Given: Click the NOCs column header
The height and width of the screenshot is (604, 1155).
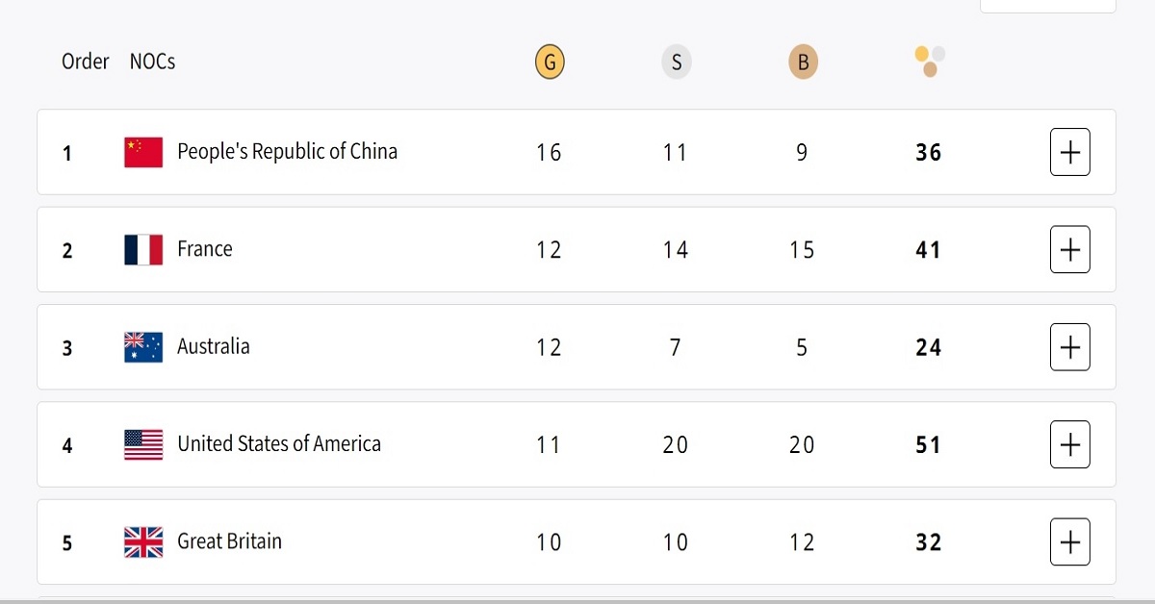Looking at the screenshot, I should (x=152, y=62).
